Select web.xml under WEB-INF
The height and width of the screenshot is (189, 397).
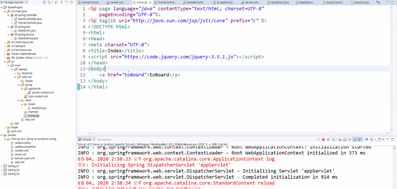30,120
